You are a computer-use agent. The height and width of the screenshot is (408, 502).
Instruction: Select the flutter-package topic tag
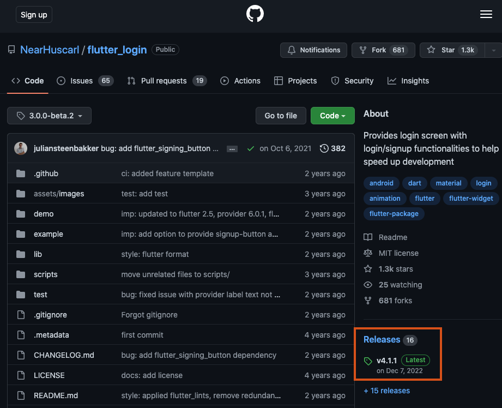pyautogui.click(x=394, y=214)
